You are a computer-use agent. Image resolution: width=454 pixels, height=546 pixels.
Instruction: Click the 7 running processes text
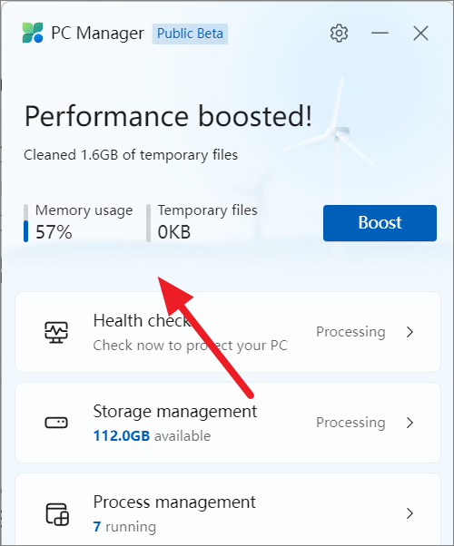coord(124,526)
